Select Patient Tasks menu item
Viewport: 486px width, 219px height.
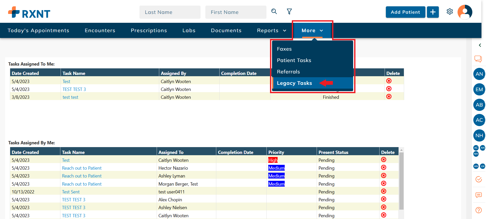[x=313, y=60]
